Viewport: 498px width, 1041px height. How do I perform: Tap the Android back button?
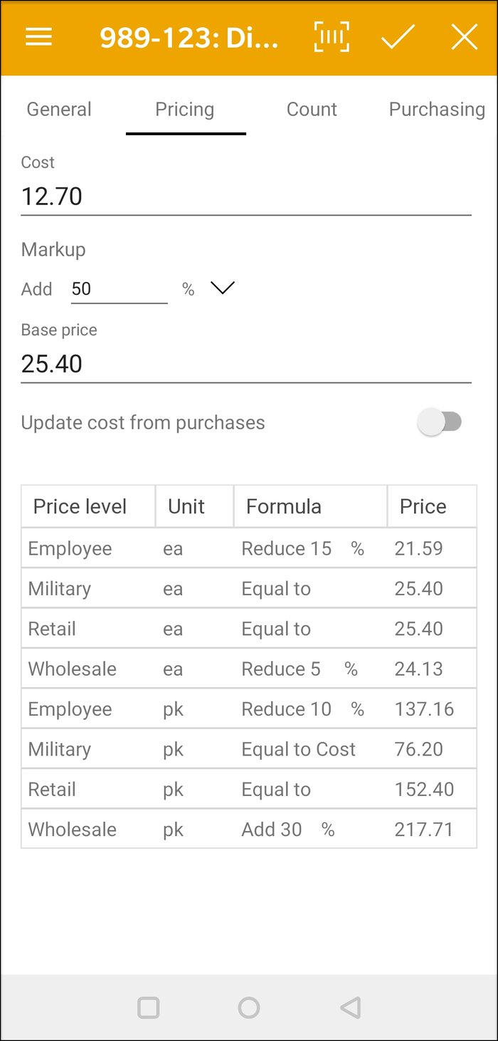tap(349, 1007)
